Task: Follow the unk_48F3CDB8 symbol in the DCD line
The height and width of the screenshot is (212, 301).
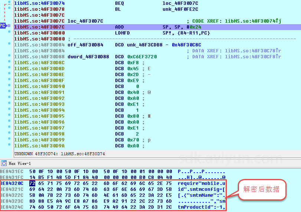Action: tap(145, 45)
